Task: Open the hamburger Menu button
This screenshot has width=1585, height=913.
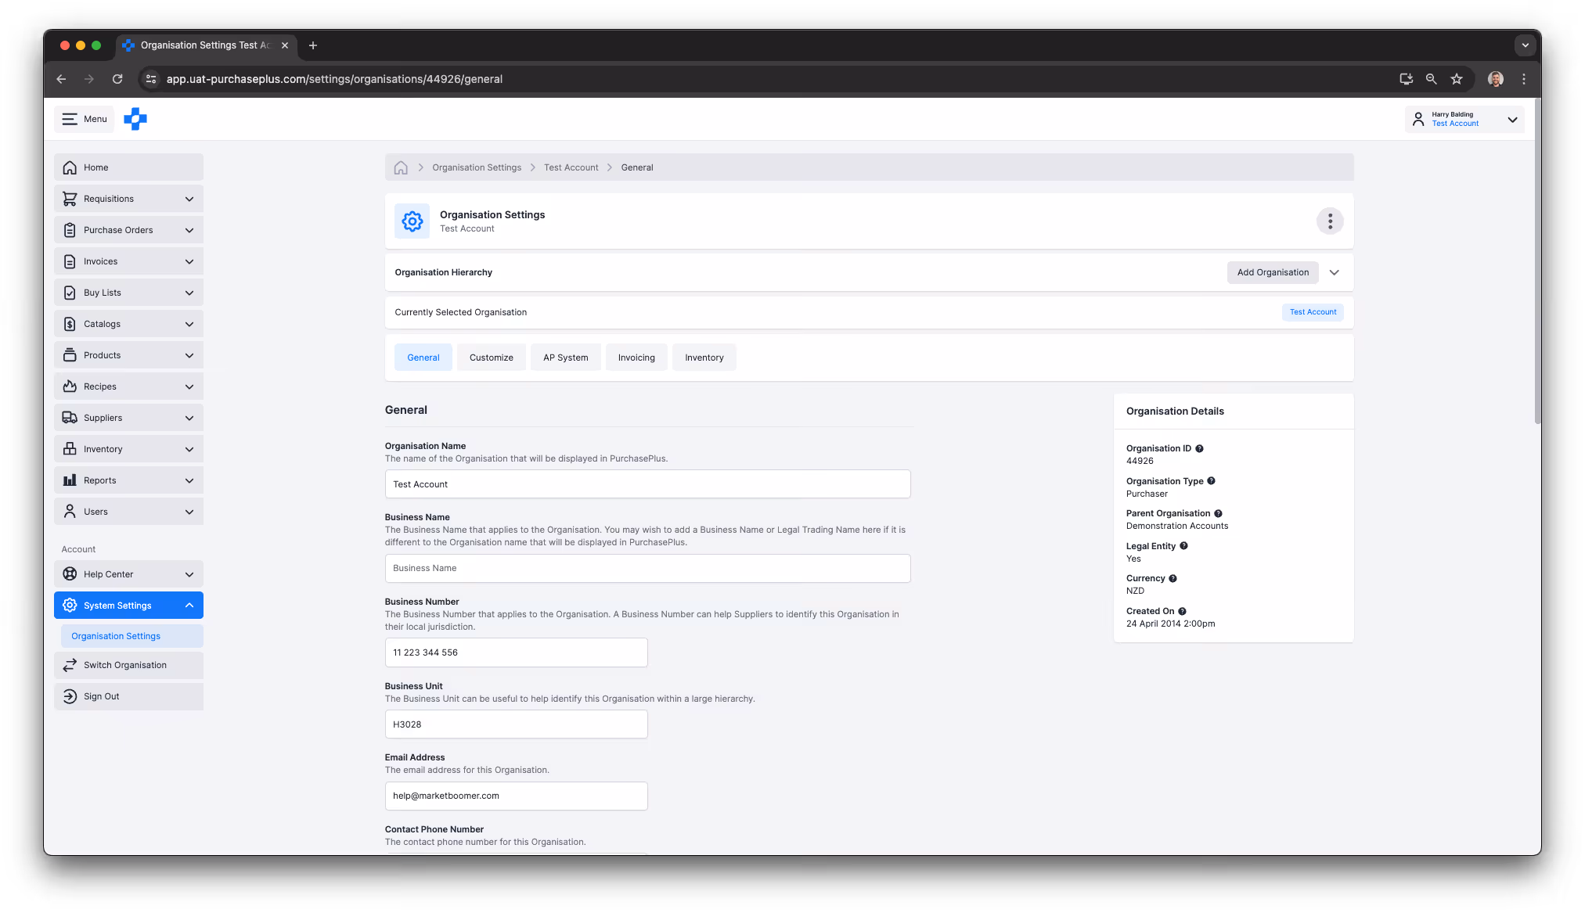Action: coord(85,119)
